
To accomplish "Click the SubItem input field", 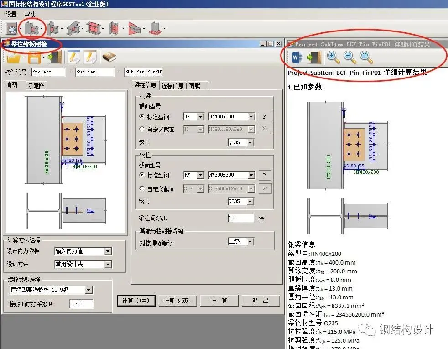I will coord(94,72).
